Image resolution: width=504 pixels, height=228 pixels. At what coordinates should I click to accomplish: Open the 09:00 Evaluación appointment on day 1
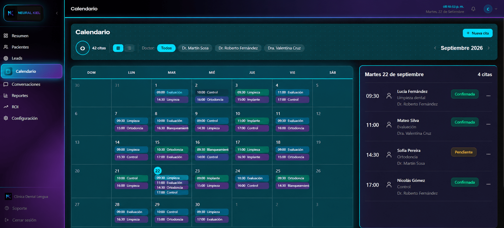tap(171, 92)
